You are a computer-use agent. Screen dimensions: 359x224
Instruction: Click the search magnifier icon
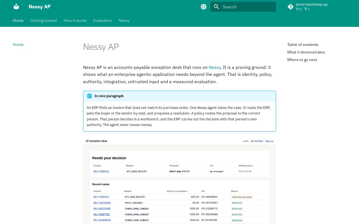point(216,7)
